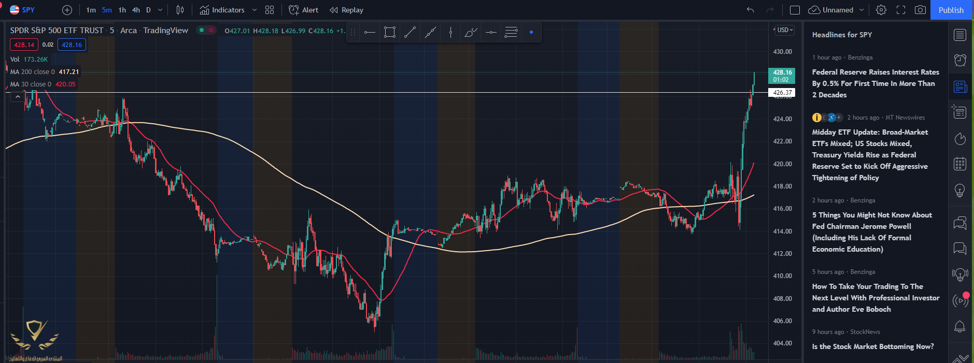This screenshot has width=974, height=363.
Task: Expand the Indicators favorites chevron
Action: (x=254, y=10)
